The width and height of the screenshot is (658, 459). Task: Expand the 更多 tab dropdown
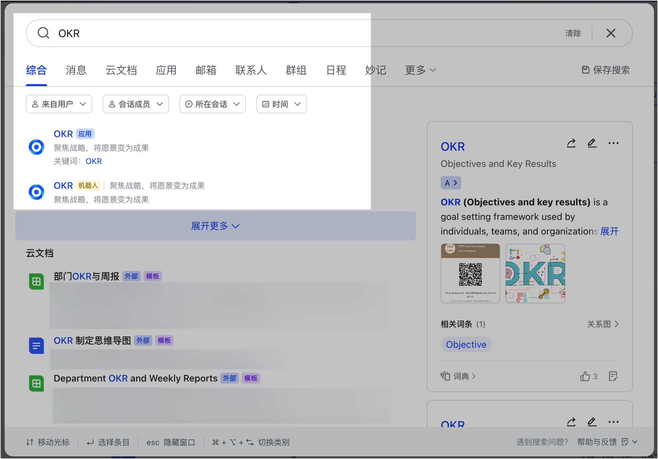tap(420, 70)
